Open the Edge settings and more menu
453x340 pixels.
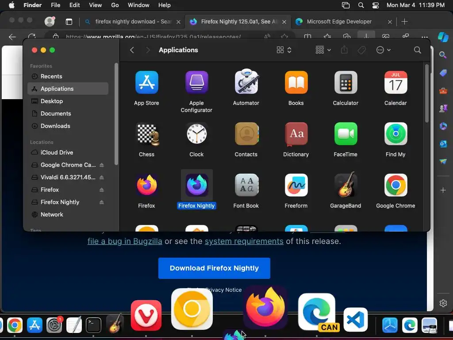point(424,37)
